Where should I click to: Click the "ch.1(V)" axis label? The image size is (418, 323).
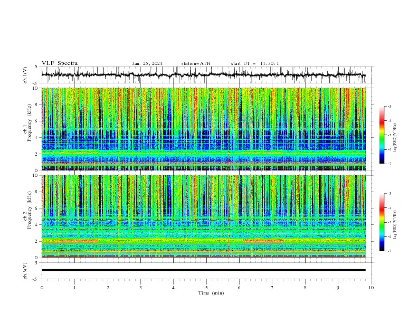25,75
